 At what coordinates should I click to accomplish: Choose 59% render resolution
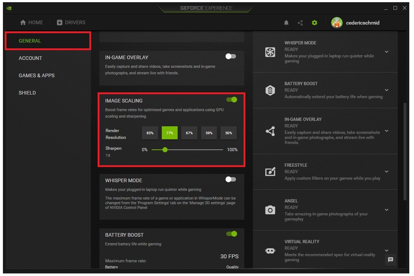tap(209, 133)
